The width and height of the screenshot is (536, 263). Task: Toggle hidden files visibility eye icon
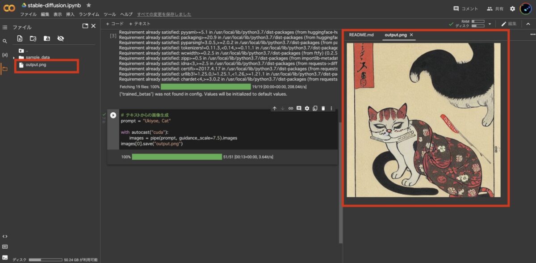click(x=61, y=38)
